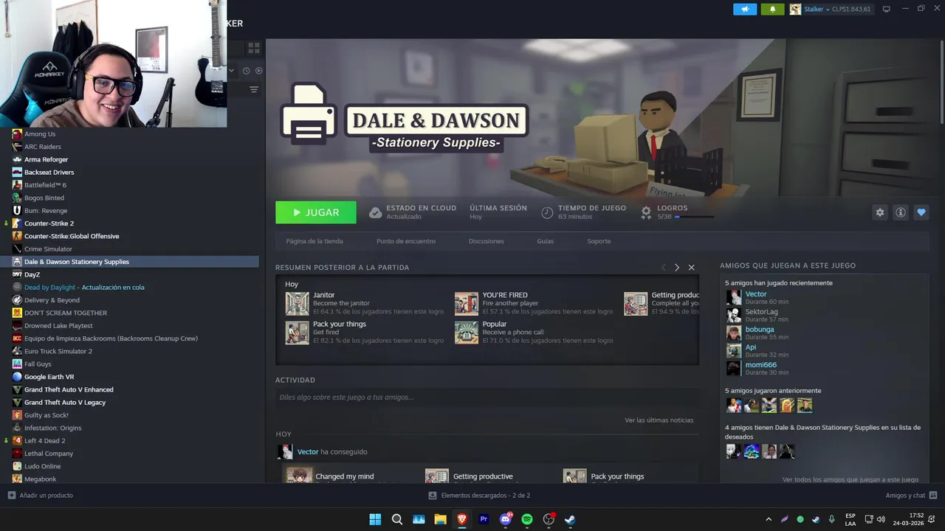Open the Soporte tab
This screenshot has height=531, width=945.
point(599,241)
